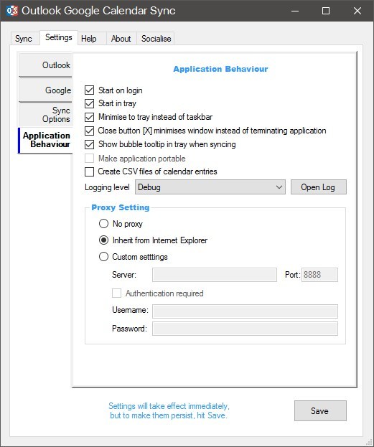Open the Logging level dropdown
The image size is (374, 447).
(x=210, y=187)
